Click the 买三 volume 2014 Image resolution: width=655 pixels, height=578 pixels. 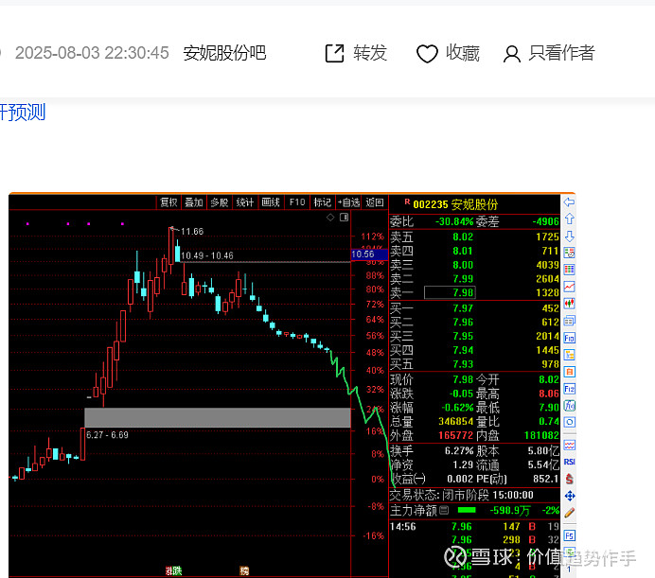click(x=547, y=336)
